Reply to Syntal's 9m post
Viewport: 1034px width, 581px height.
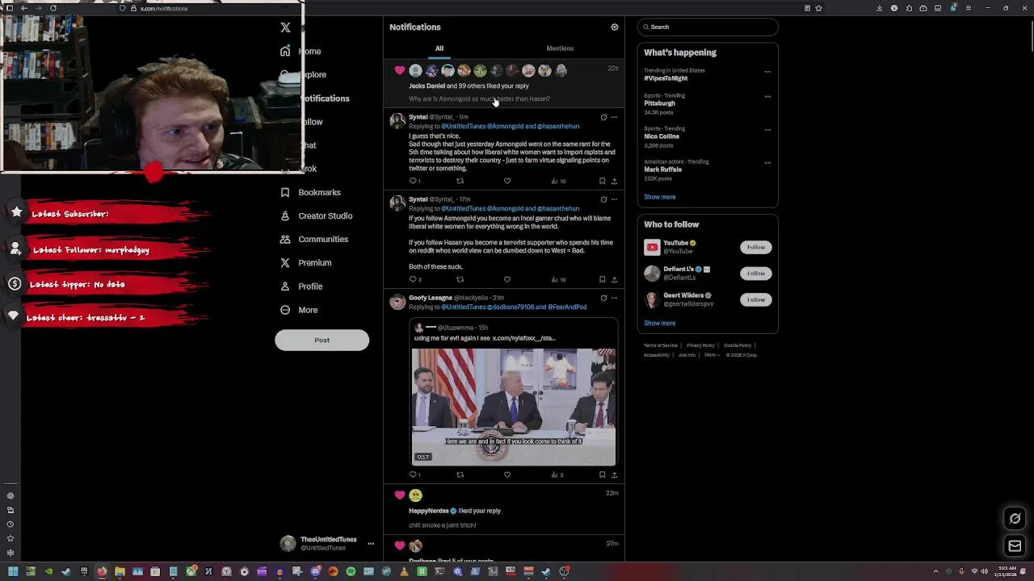[414, 181]
